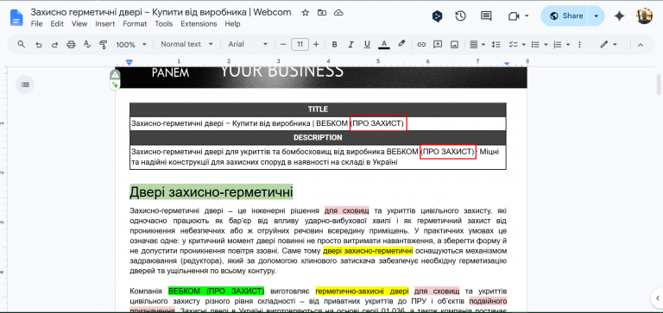Open the Insert menu
Screen dimensions: 663x313
tap(104, 24)
